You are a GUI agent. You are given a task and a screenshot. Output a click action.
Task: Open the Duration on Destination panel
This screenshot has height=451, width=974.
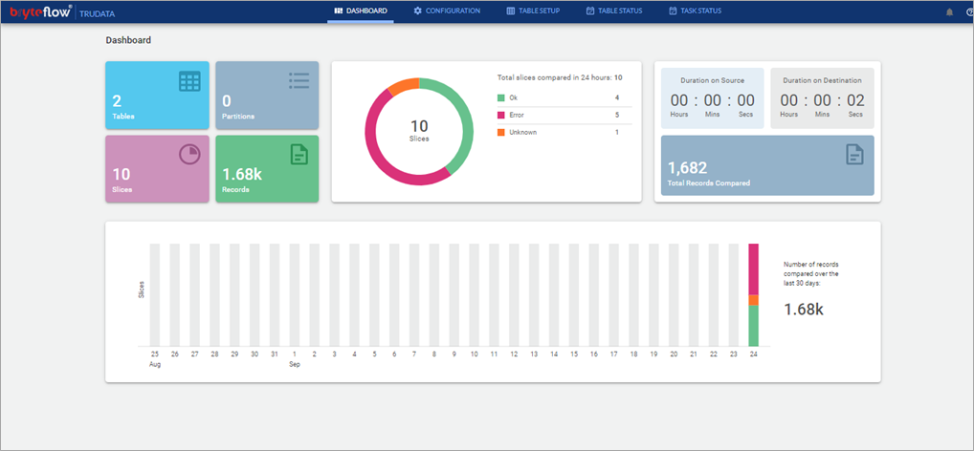point(822,97)
